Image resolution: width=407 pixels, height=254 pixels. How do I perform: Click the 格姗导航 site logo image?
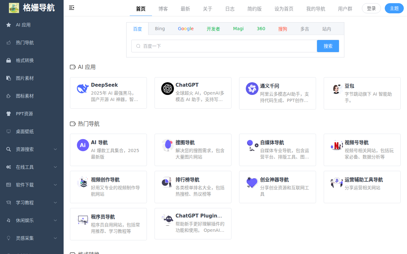14,8
